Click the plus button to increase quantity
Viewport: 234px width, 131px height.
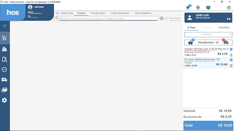click(162, 18)
